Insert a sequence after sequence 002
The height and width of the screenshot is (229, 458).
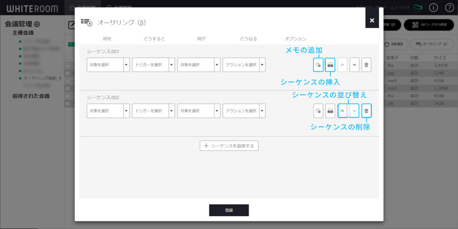[x=330, y=111]
